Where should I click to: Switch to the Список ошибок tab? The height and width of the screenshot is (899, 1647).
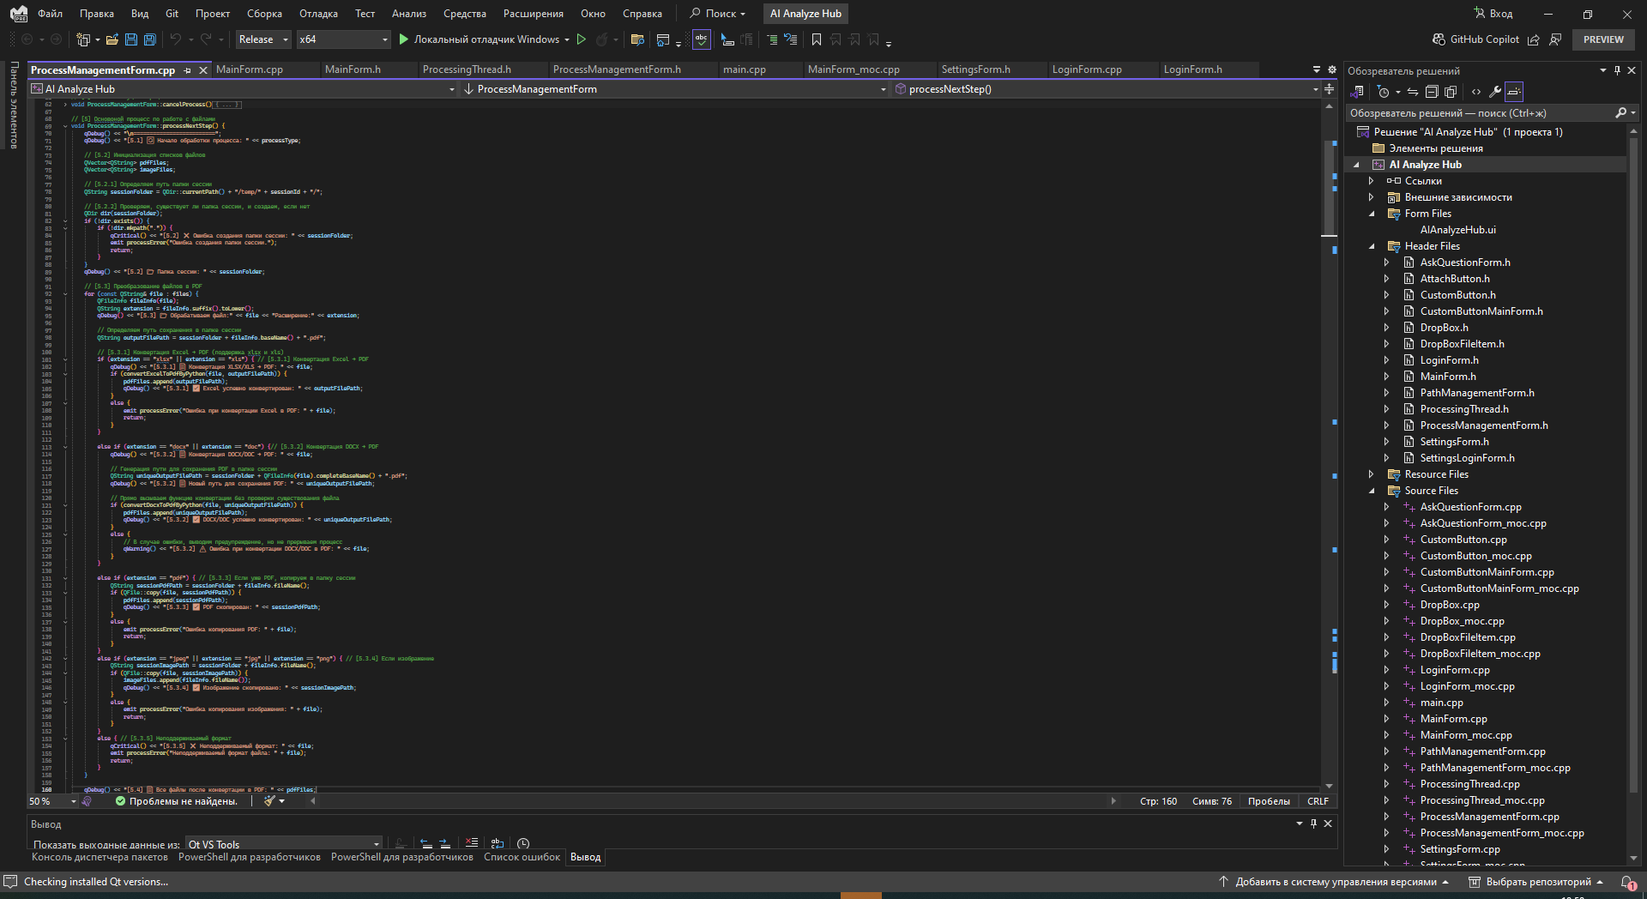(x=522, y=857)
